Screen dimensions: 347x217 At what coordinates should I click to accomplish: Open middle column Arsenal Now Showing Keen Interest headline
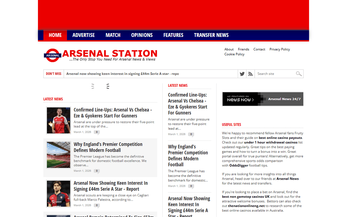click(x=189, y=206)
